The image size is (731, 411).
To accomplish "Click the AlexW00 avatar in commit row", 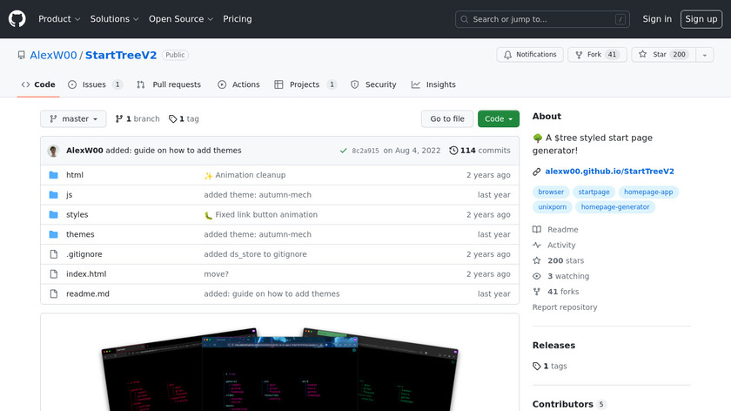I will click(53, 151).
